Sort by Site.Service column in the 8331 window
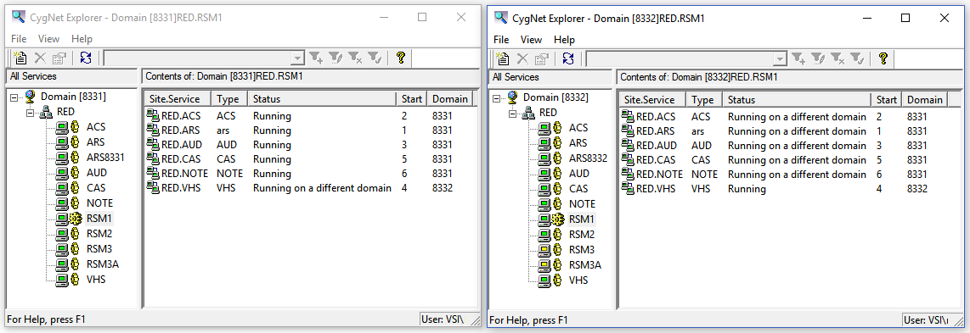 click(x=178, y=98)
